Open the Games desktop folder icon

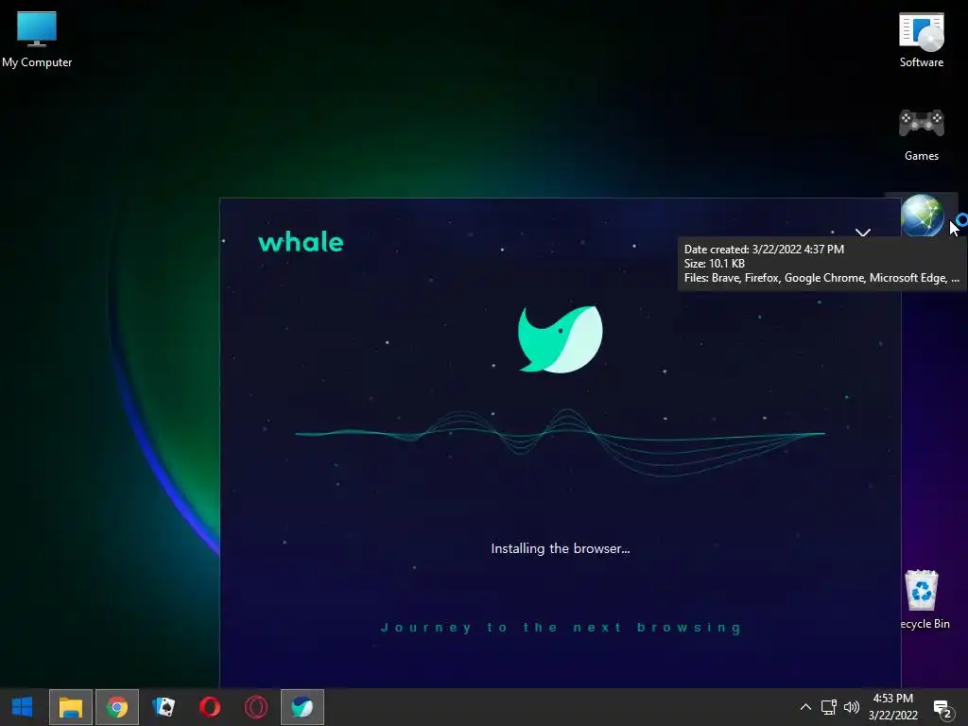921,135
